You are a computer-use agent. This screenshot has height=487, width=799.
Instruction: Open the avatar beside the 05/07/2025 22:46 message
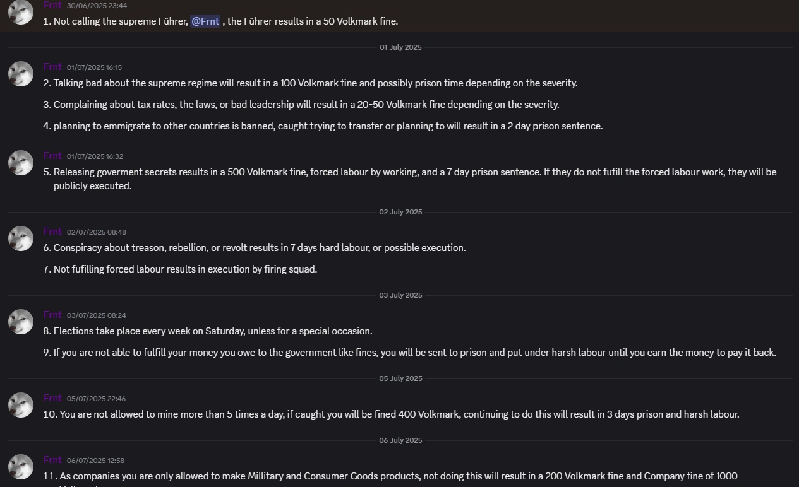tap(21, 405)
